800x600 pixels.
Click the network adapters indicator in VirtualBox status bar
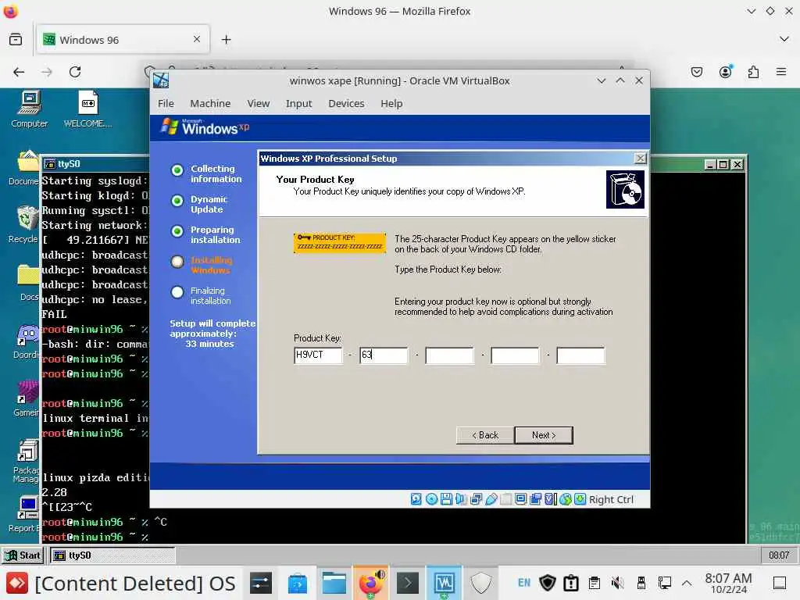pyautogui.click(x=477, y=499)
